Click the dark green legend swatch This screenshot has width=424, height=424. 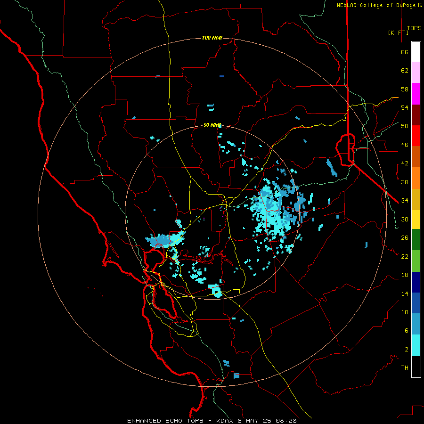[416, 240]
